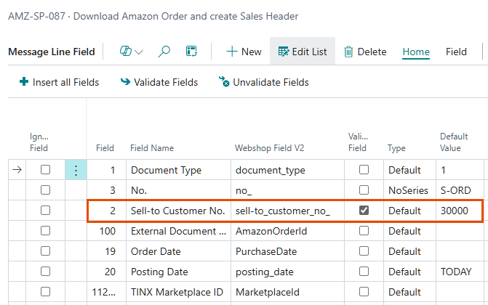Click the 'sell-to_customer_no_' cell

287,211
